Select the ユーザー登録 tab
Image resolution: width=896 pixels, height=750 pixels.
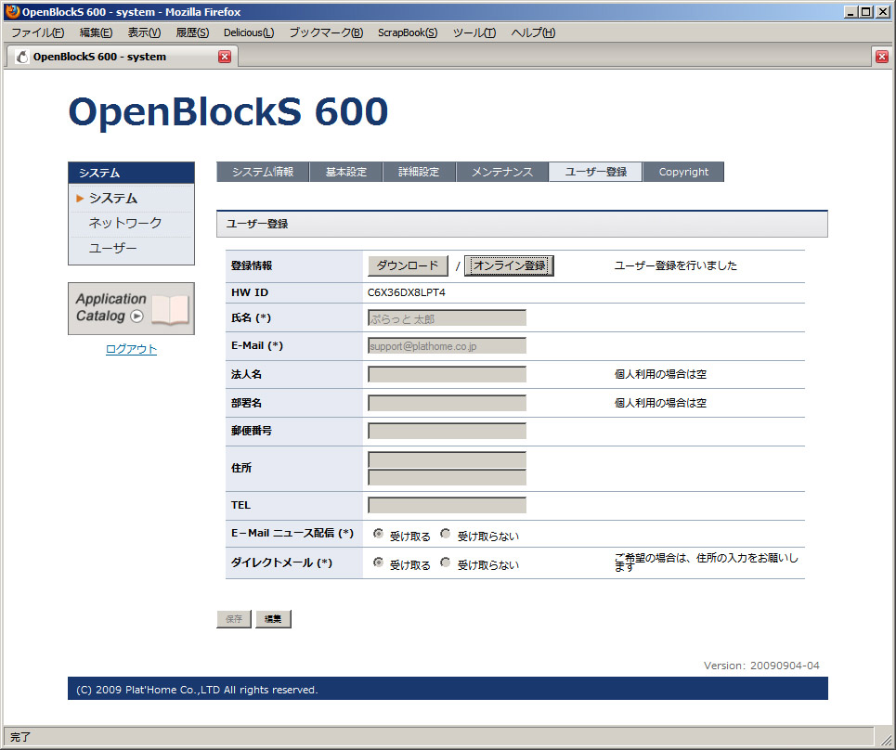coord(595,172)
